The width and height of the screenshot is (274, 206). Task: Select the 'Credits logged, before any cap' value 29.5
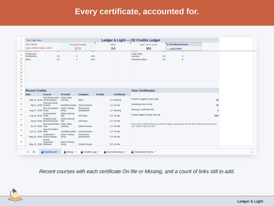click(x=216, y=116)
